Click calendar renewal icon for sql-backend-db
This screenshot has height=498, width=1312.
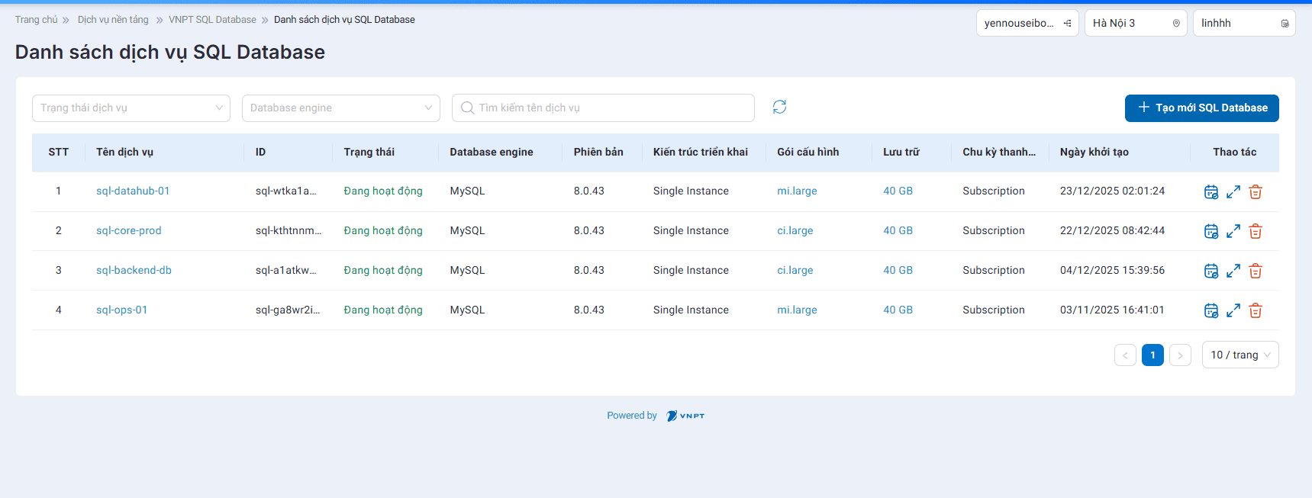[1210, 271]
